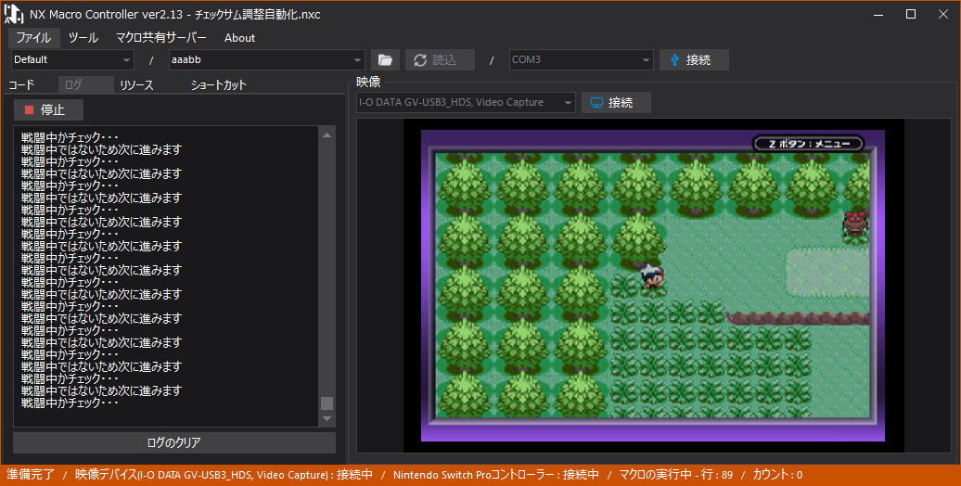Screen dimensions: 961x486
Task: Switch to the ショートカット tab
Action: click(x=218, y=84)
